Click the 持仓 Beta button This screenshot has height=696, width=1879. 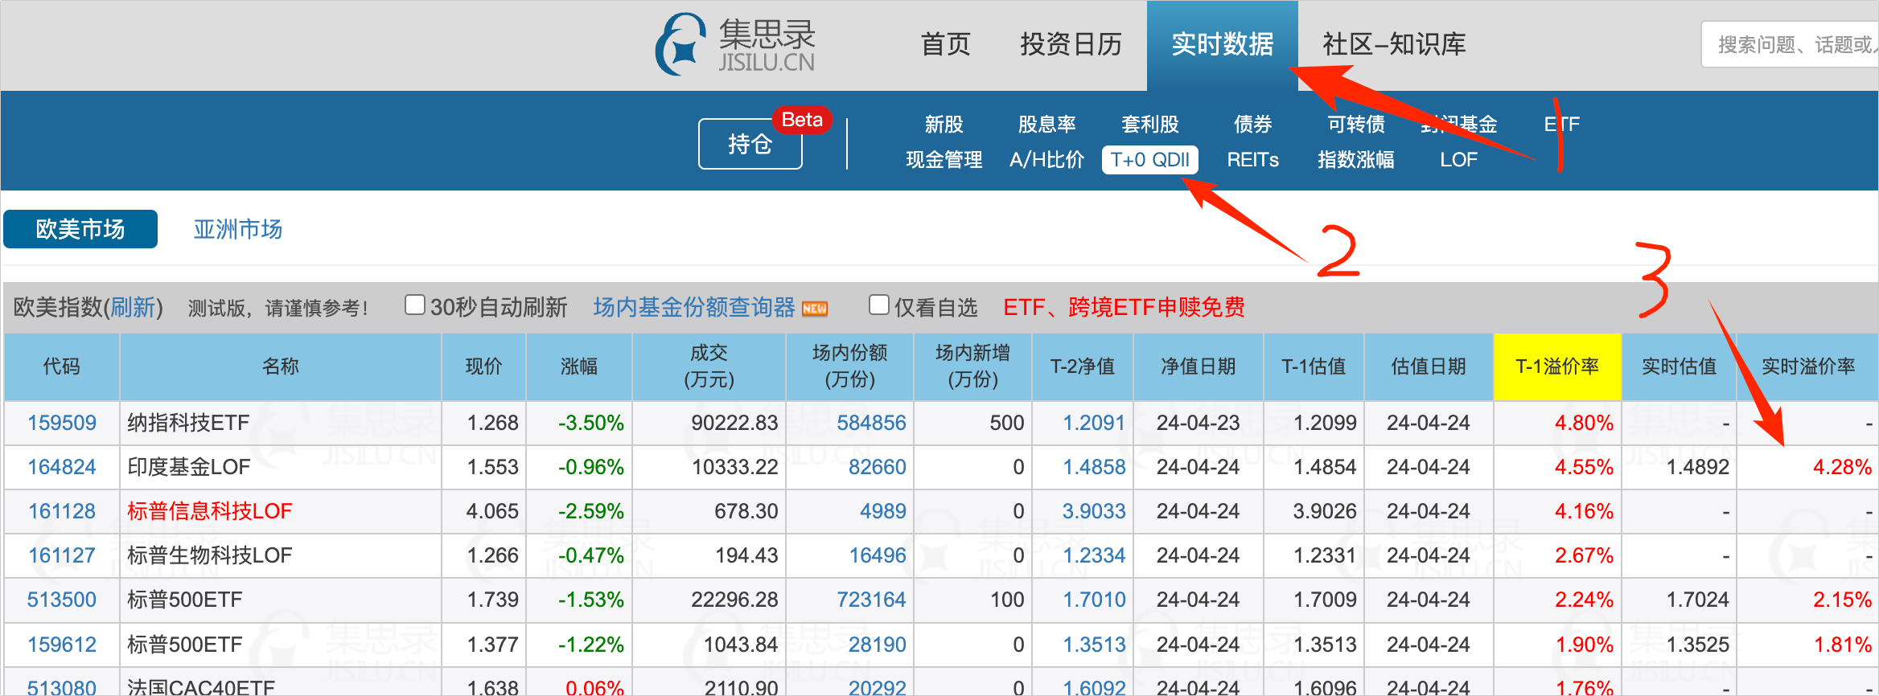coord(750,145)
